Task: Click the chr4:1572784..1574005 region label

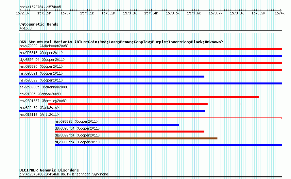Action: 40,7
